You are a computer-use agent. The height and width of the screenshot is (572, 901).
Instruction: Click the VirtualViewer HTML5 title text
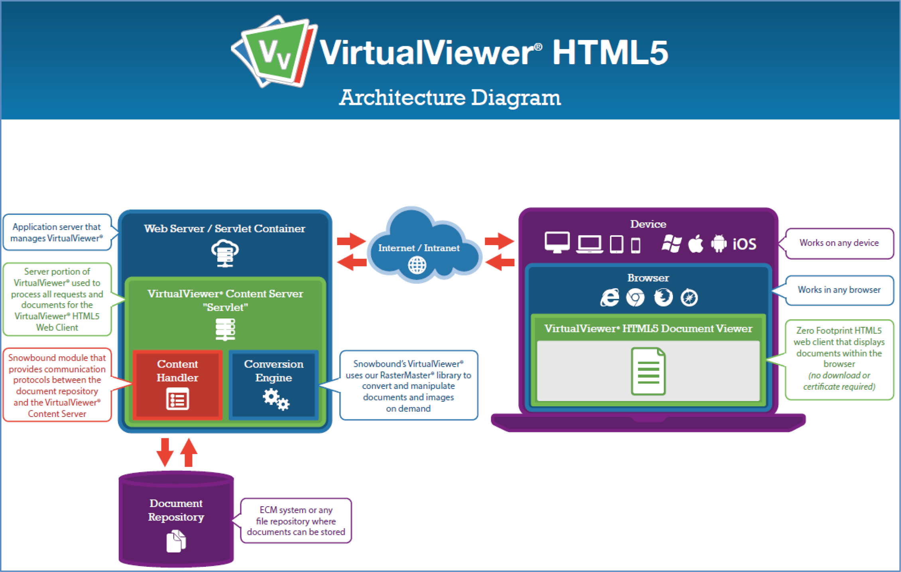pos(494,52)
